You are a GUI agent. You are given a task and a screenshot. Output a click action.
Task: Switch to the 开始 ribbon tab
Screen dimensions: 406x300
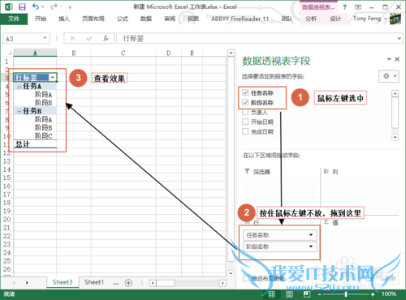(x=41, y=19)
